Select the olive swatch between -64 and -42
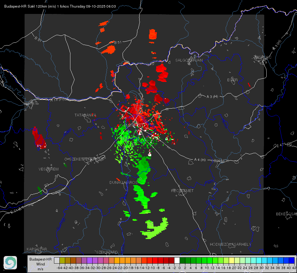Screen dimensions: 297x273 coord(62,260)
